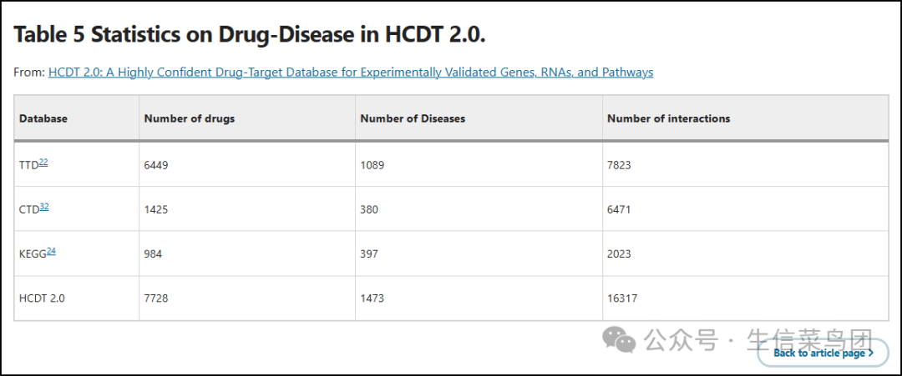The height and width of the screenshot is (376, 902).
Task: Click the TTD drug count 6449
Action: tap(157, 165)
